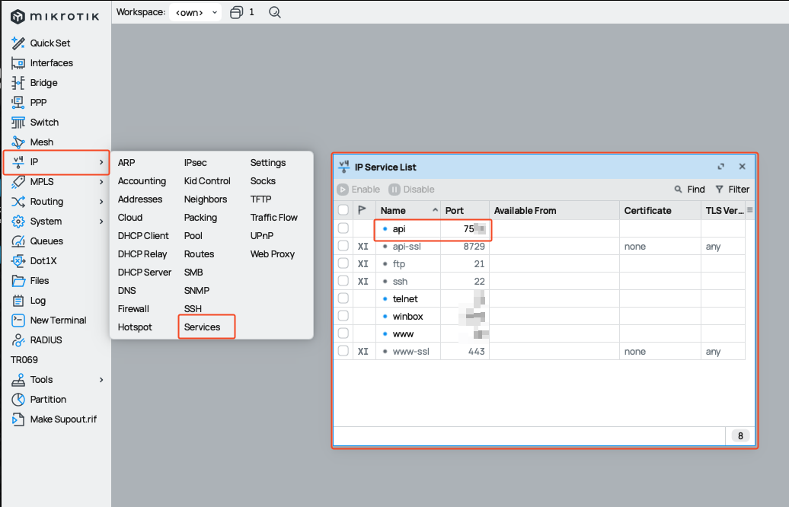Toggle the select-all checkbox in table header
The image size is (789, 507).
[343, 210]
